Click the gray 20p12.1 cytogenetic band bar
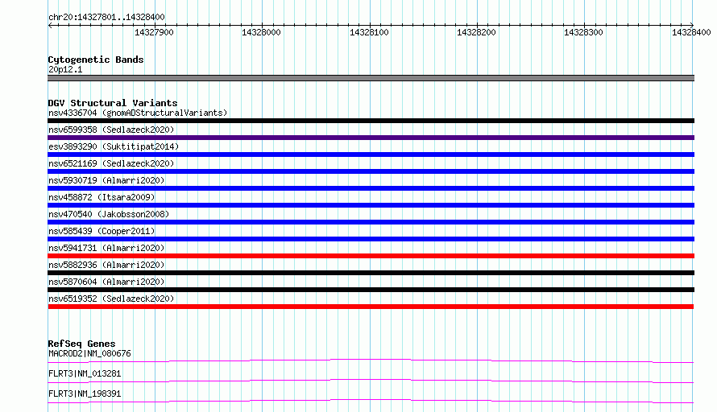The image size is (717, 412). [x=371, y=78]
